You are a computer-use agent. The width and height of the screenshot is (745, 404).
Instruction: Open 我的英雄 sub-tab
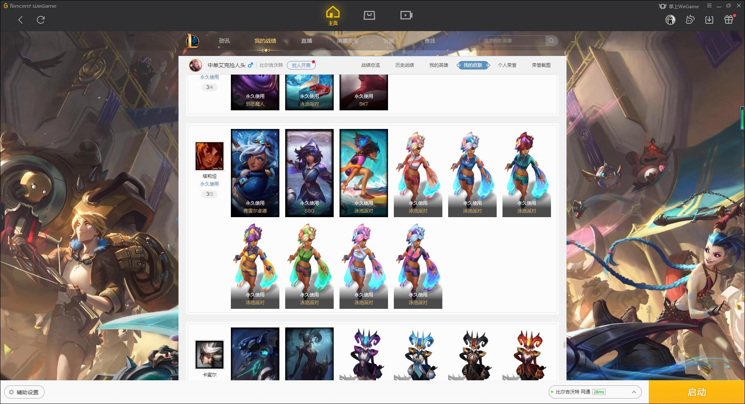tap(439, 65)
